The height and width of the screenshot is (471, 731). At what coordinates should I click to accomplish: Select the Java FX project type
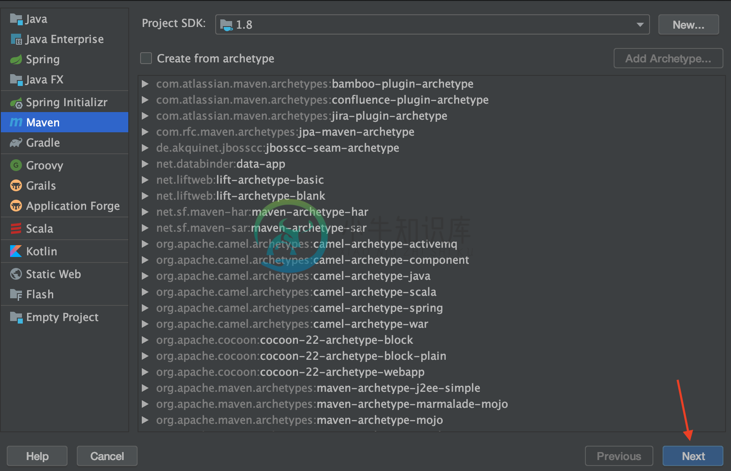pyautogui.click(x=65, y=80)
